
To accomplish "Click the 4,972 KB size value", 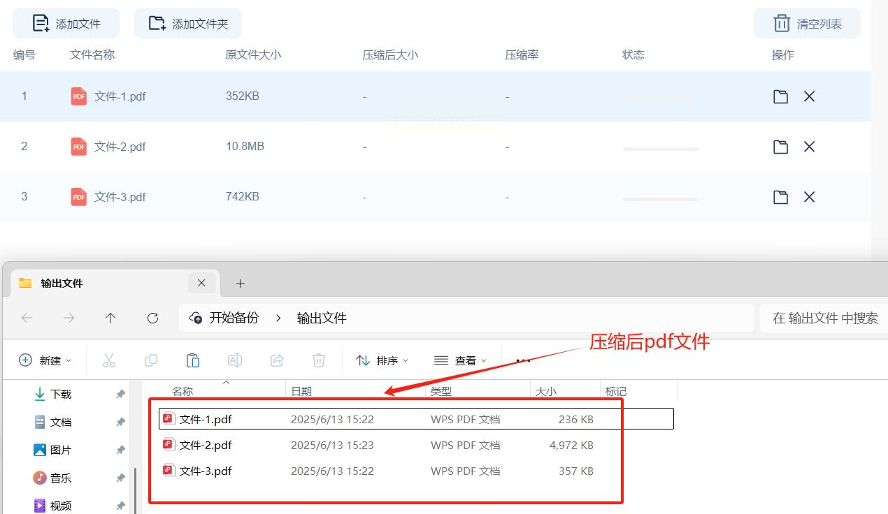I will [571, 445].
